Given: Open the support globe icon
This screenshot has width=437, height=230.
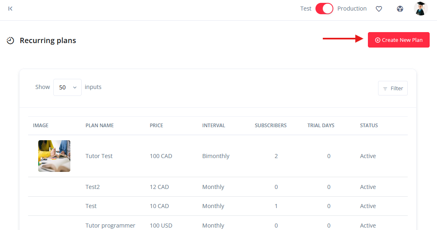Looking at the screenshot, I should click(400, 9).
